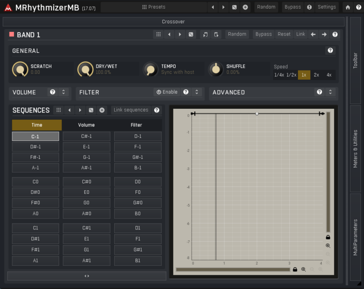Viewport: 364px width, 289px height.
Task: Click horizontal zoom-in magnifier under graph
Action: tap(303, 269)
